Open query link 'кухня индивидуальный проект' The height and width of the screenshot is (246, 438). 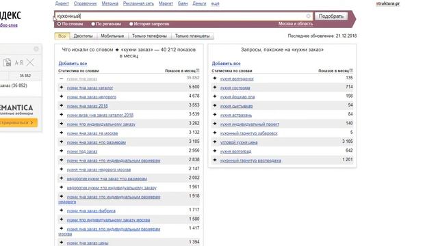(x=249, y=124)
